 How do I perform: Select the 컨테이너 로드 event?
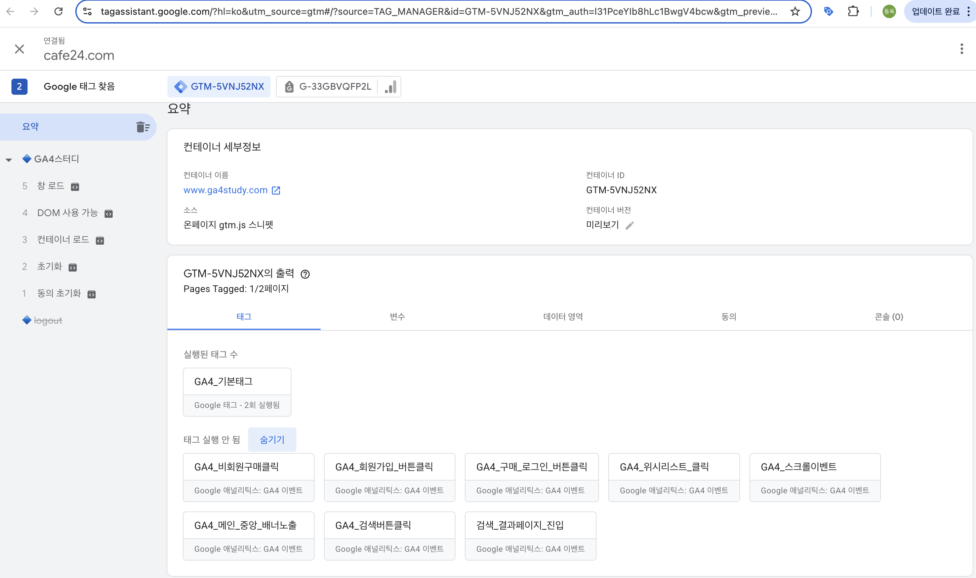[63, 240]
